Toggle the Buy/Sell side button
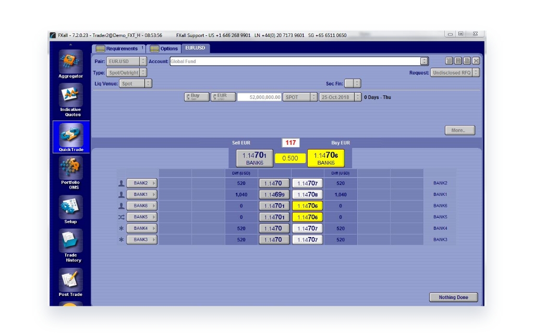This screenshot has height=335, width=534. pos(196,97)
